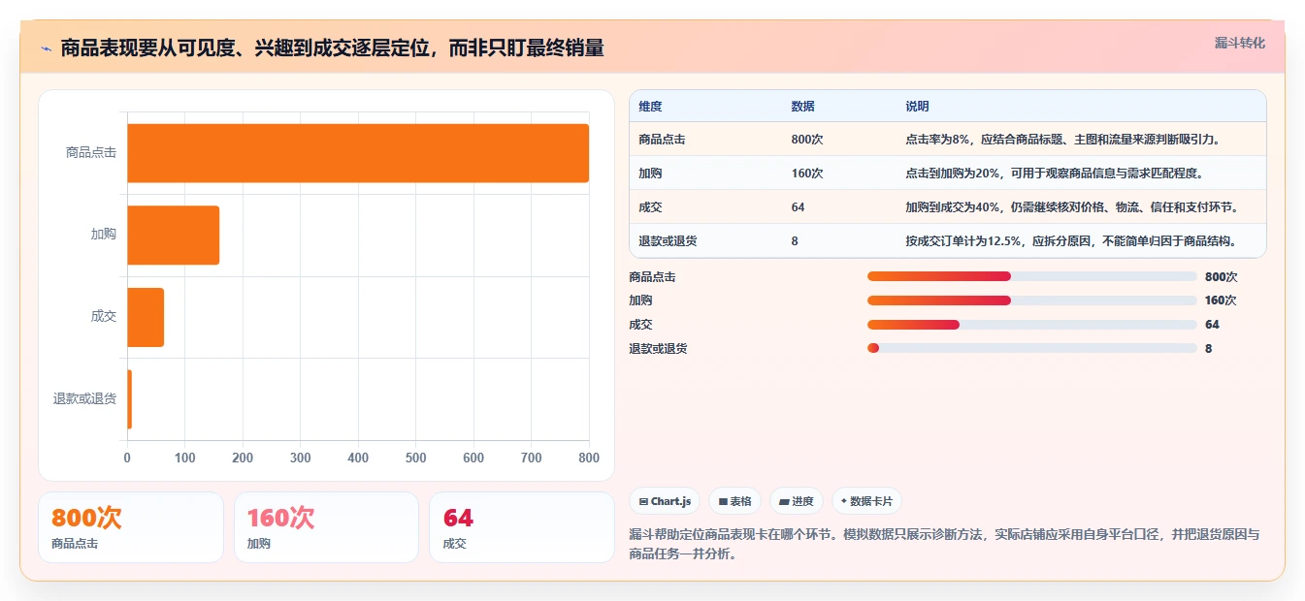Click the 加购 y-axis label on the chart
Image resolution: width=1305 pixels, height=601 pixels.
104,235
